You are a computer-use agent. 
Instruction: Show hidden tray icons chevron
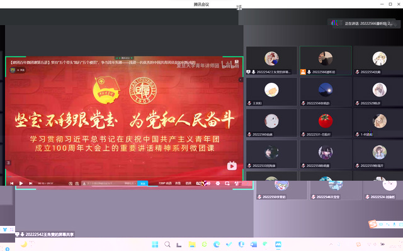[331, 244]
